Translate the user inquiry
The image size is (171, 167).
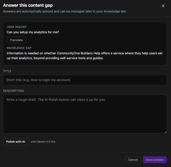point(16,40)
